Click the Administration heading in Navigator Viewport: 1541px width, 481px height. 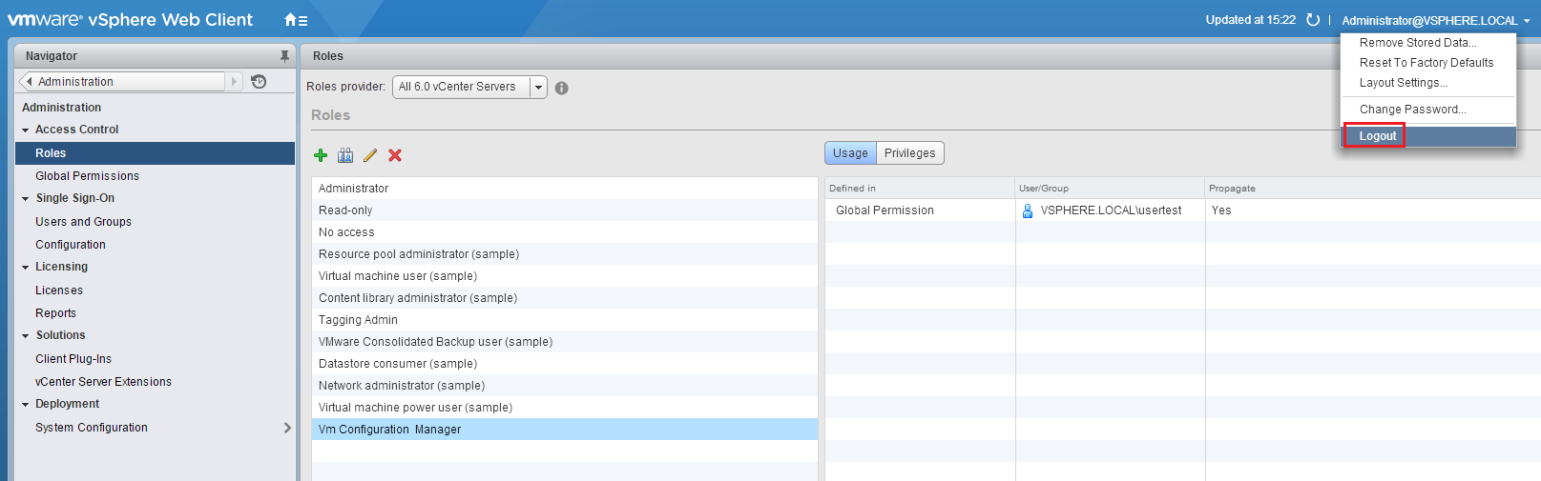click(x=61, y=108)
